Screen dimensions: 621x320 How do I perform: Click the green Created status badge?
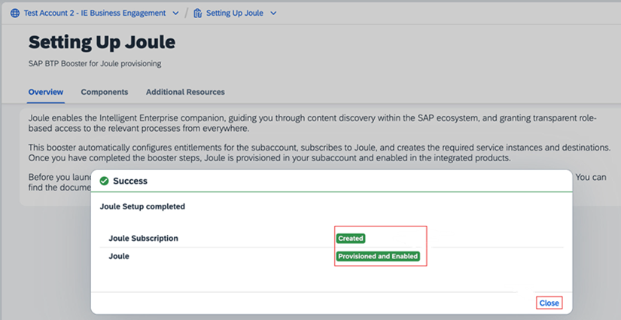click(351, 238)
